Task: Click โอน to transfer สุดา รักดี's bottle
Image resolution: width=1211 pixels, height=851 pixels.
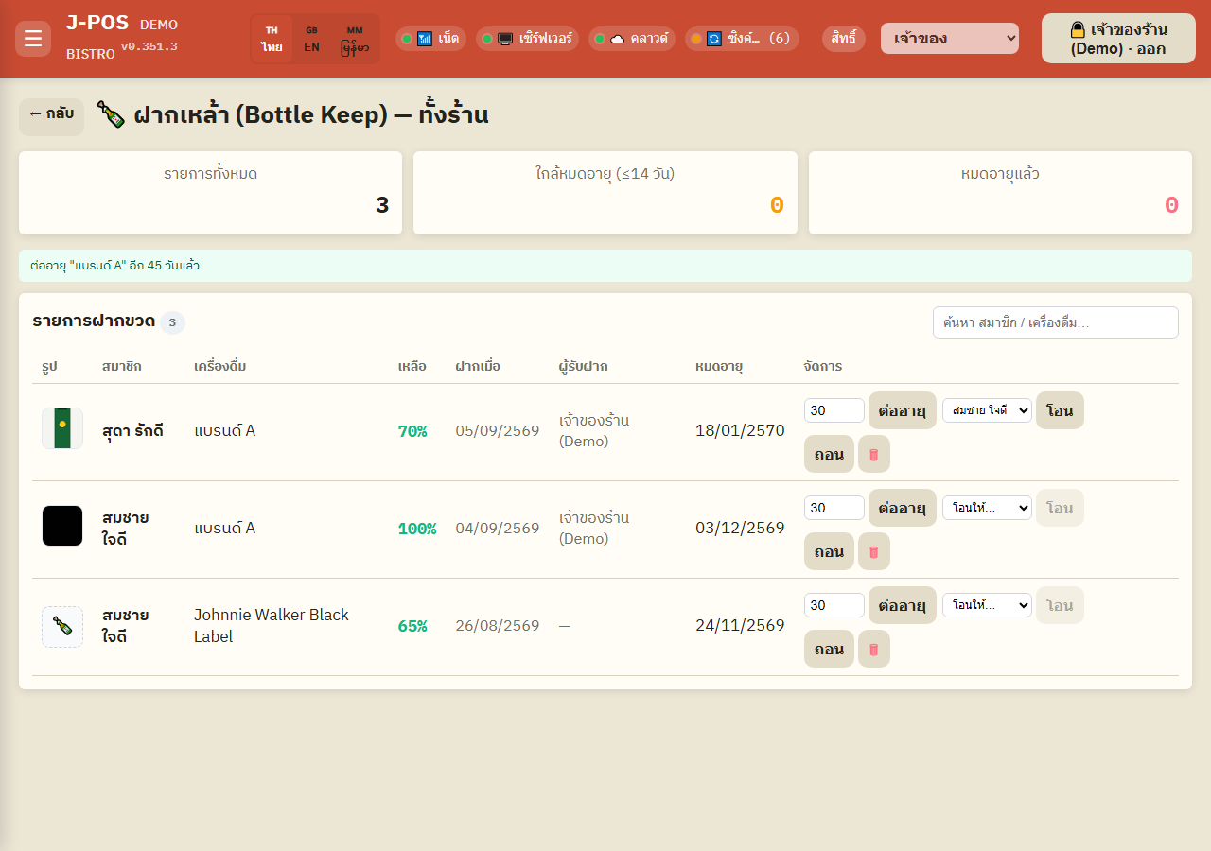Action: tap(1060, 410)
